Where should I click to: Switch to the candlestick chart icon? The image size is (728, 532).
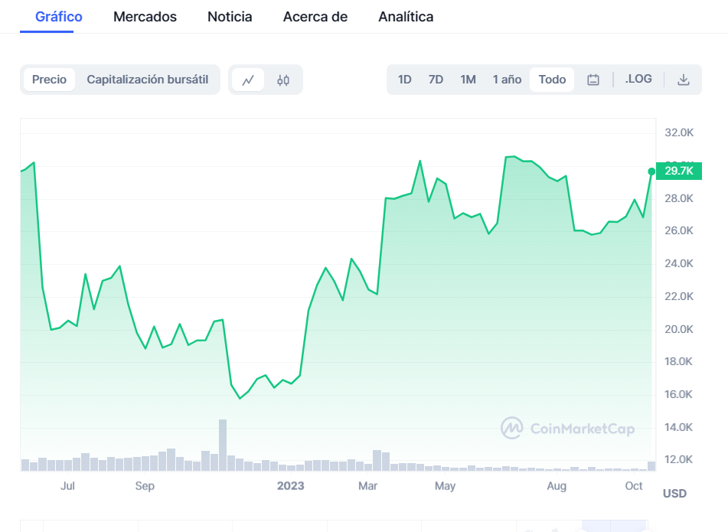click(x=283, y=80)
